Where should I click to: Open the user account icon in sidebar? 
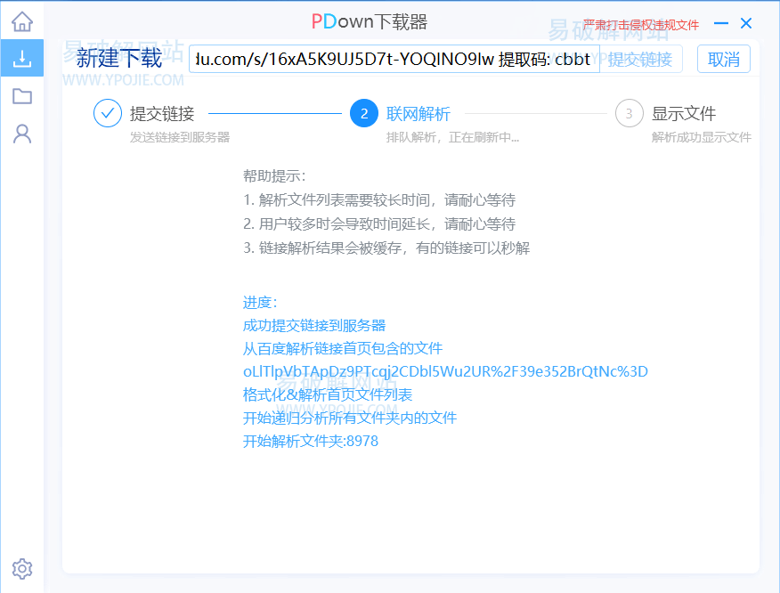(x=22, y=134)
